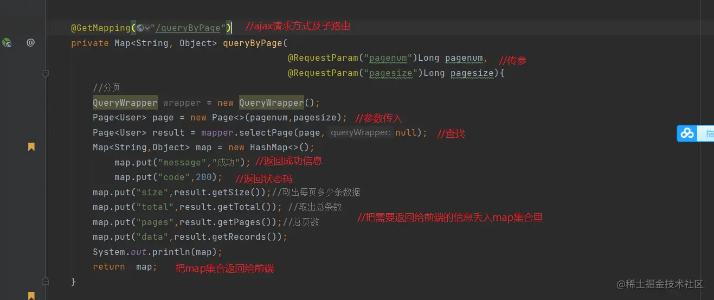Screen dimensions: 714x300
Task: Click the map.put("code",200) line
Action: coord(169,177)
